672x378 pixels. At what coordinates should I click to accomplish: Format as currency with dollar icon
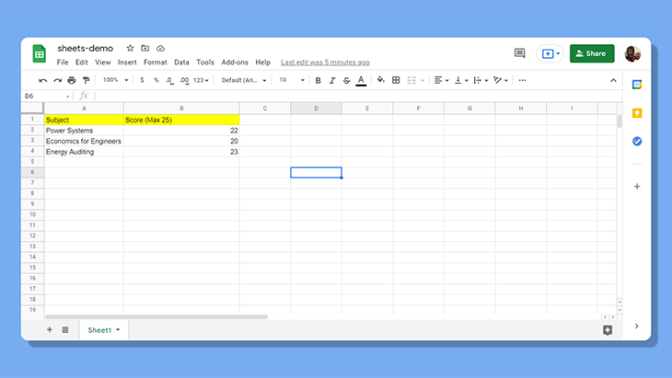142,80
